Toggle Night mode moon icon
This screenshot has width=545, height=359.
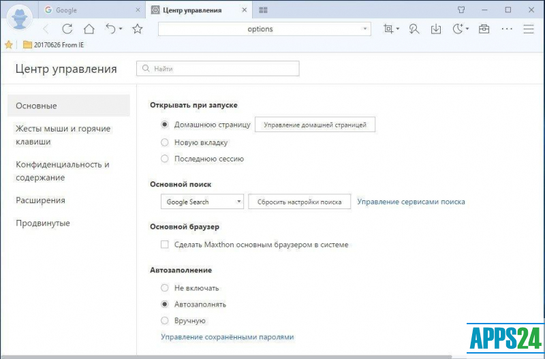point(458,29)
